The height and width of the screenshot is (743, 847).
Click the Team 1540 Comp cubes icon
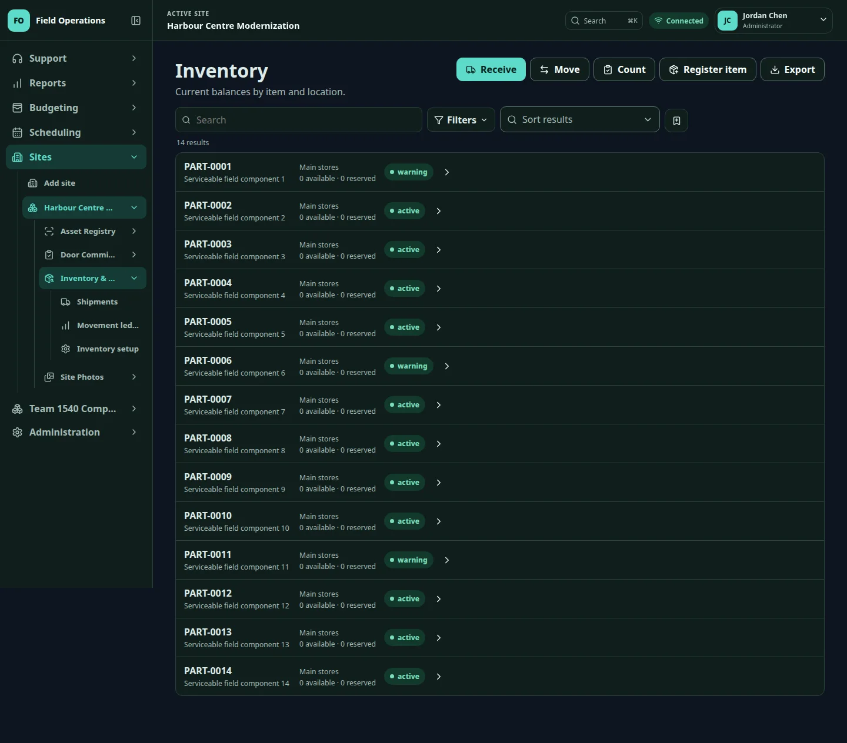[x=18, y=409]
